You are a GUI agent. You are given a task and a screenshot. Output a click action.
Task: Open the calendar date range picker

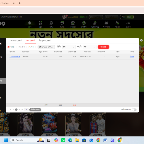[47, 47]
